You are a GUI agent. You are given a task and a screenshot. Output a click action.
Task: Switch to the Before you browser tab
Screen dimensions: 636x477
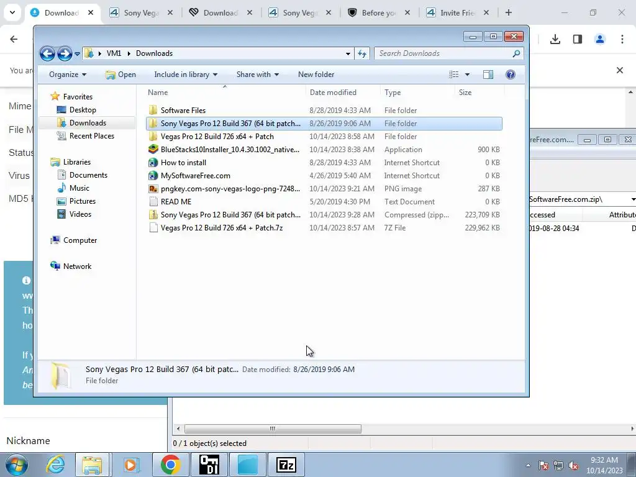(x=378, y=12)
